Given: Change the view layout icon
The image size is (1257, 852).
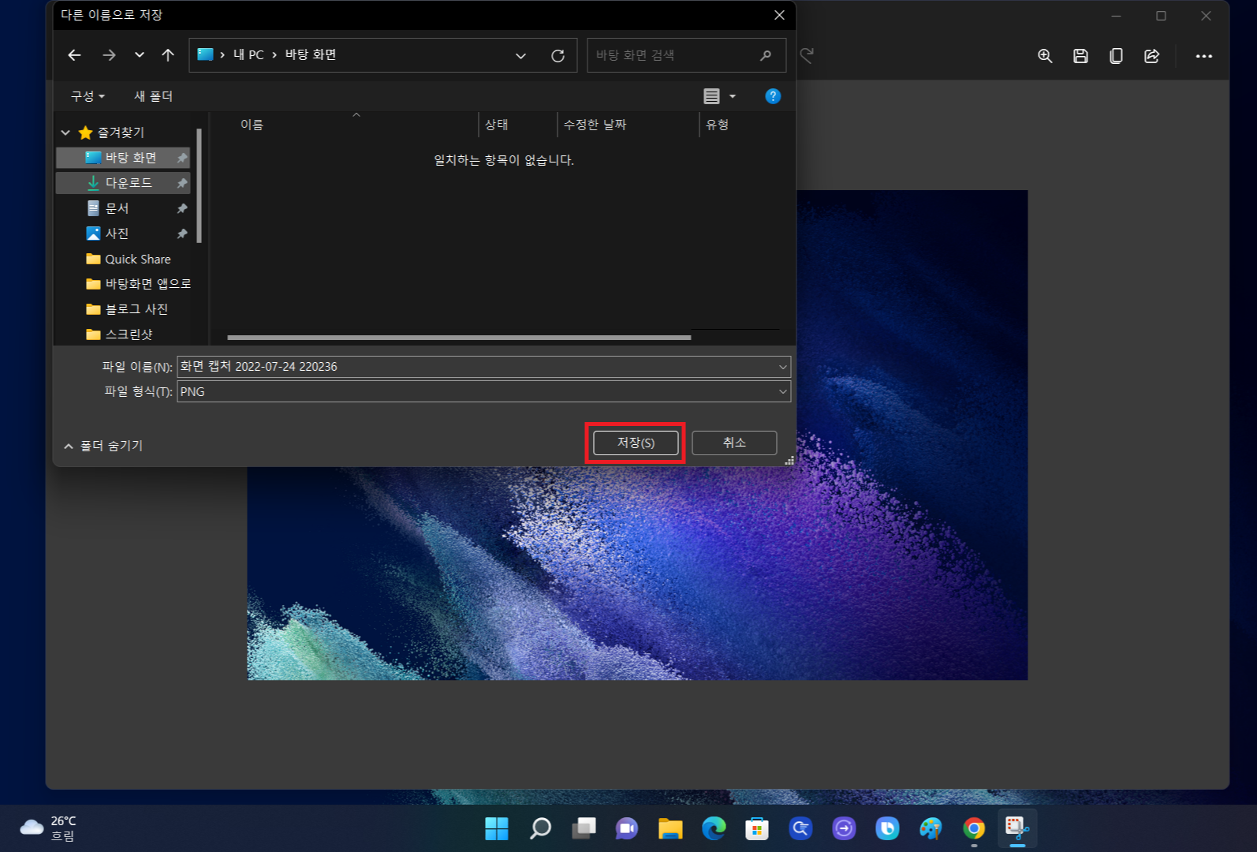Looking at the screenshot, I should tap(711, 96).
